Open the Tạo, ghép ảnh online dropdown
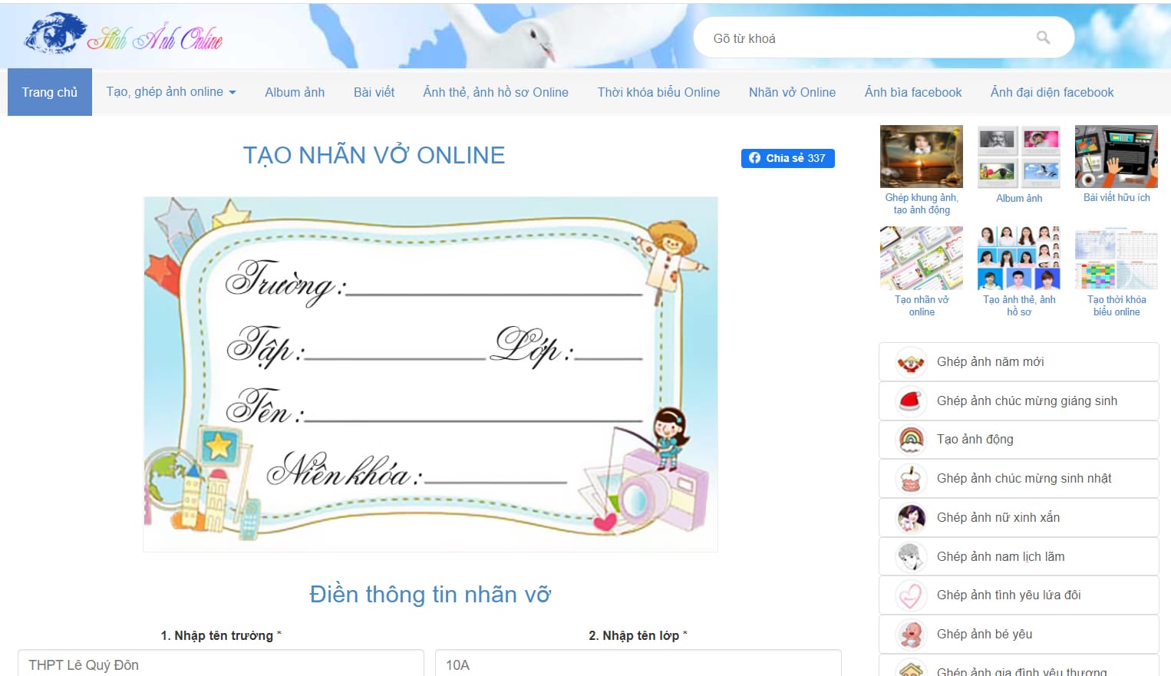Image resolution: width=1171 pixels, height=676 pixels. (170, 91)
